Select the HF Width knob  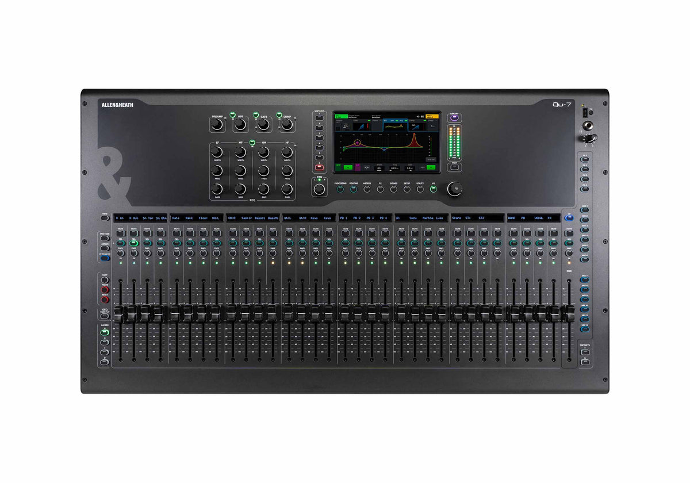coord(287,152)
